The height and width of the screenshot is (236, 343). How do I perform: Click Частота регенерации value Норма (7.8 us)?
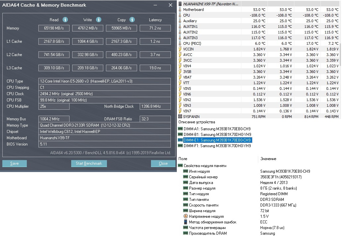pyautogui.click(x=272, y=228)
